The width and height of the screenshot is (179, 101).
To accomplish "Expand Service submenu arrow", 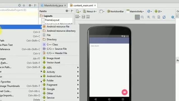I will 78,98.
